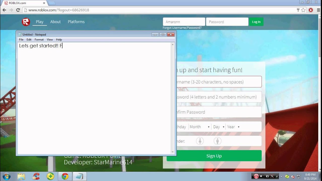The image size is (322, 181).
Task: Open Notepad's Format menu
Action: [x=39, y=39]
